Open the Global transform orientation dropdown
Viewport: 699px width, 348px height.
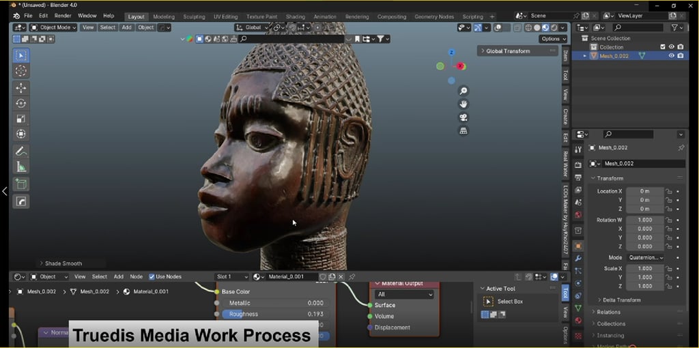tap(252, 27)
